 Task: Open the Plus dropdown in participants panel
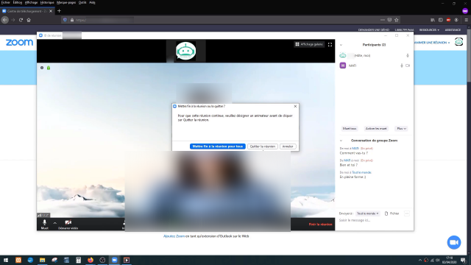pyautogui.click(x=401, y=129)
